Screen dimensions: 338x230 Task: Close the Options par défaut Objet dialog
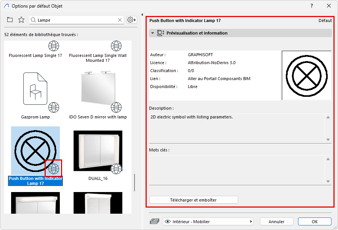[329, 6]
